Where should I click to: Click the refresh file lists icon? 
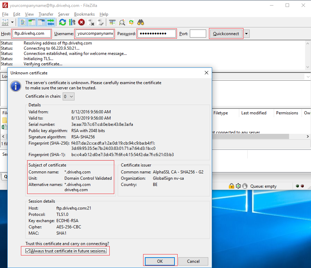(x=62, y=22)
